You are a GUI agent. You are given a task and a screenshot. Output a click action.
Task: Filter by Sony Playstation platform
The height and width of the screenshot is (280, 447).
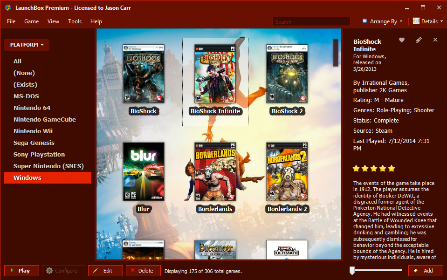pos(39,155)
